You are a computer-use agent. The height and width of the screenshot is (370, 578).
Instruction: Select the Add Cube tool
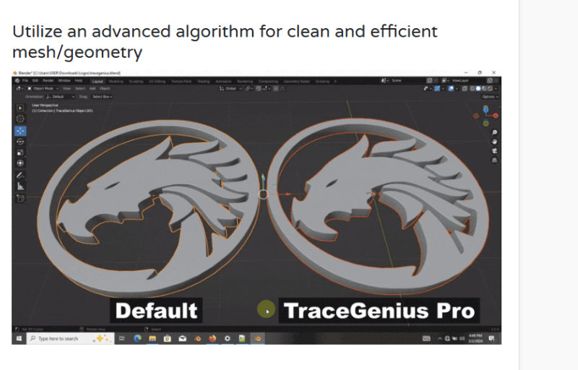[x=20, y=198]
